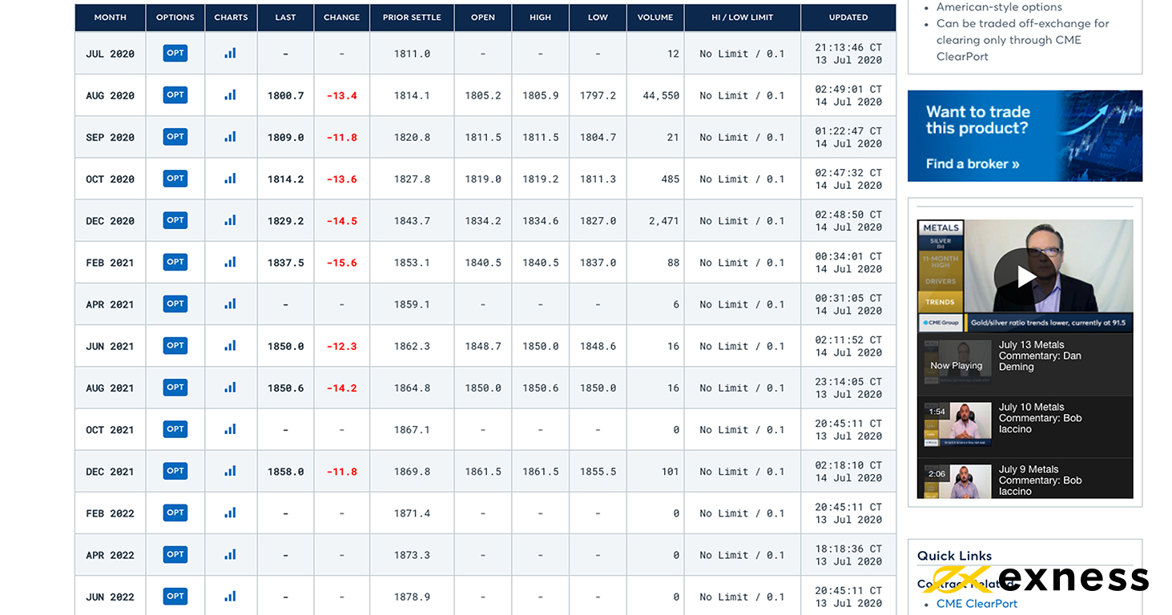1172x615 pixels.
Task: Select the Metals video panel title
Action: pos(940,228)
